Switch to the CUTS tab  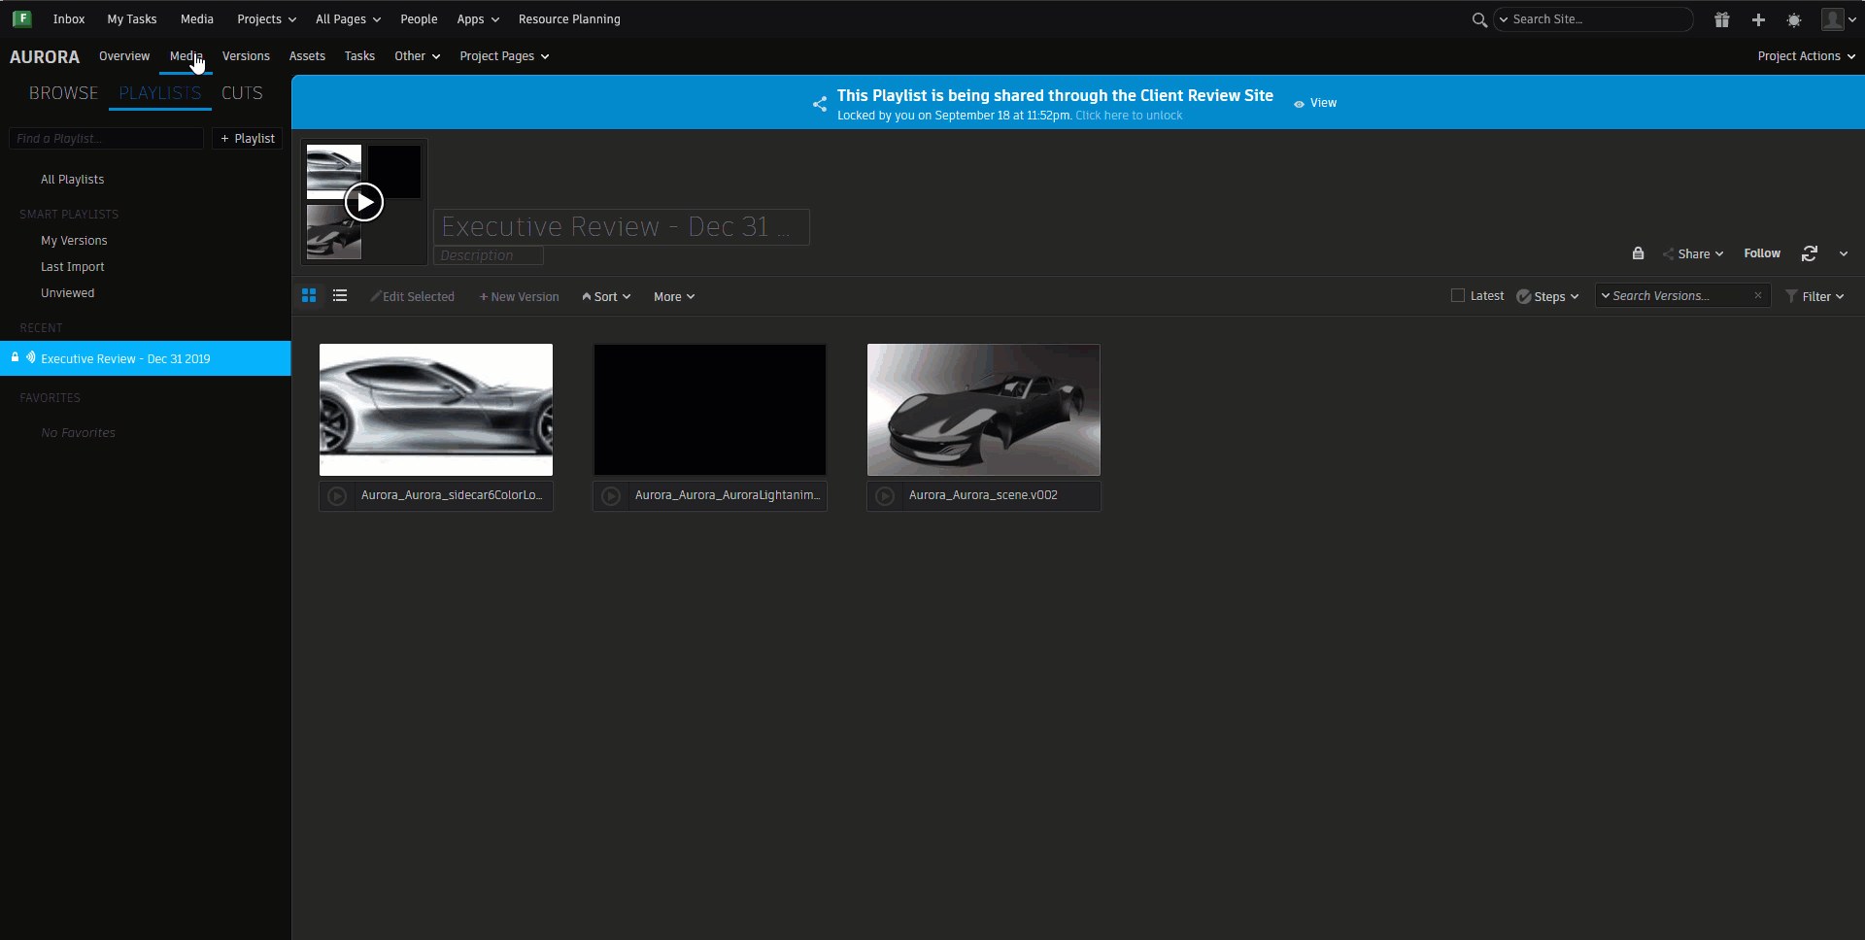pos(242,93)
